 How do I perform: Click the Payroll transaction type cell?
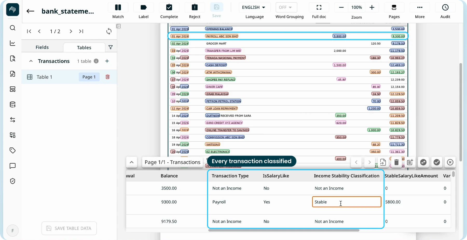point(219,202)
